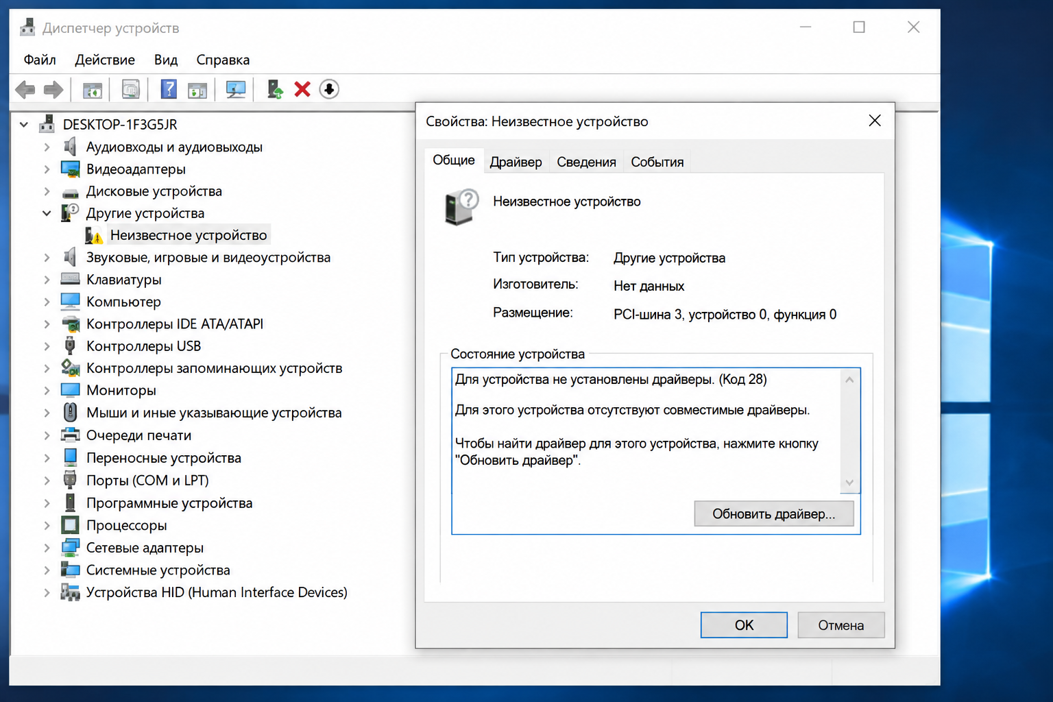Click the Дисковые устройства drive icon
This screenshot has width=1053, height=702.
(70, 193)
